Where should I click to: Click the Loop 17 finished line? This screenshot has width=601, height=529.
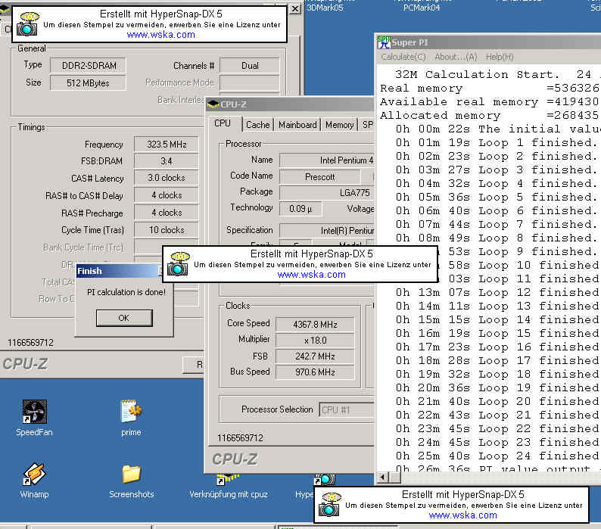497,360
